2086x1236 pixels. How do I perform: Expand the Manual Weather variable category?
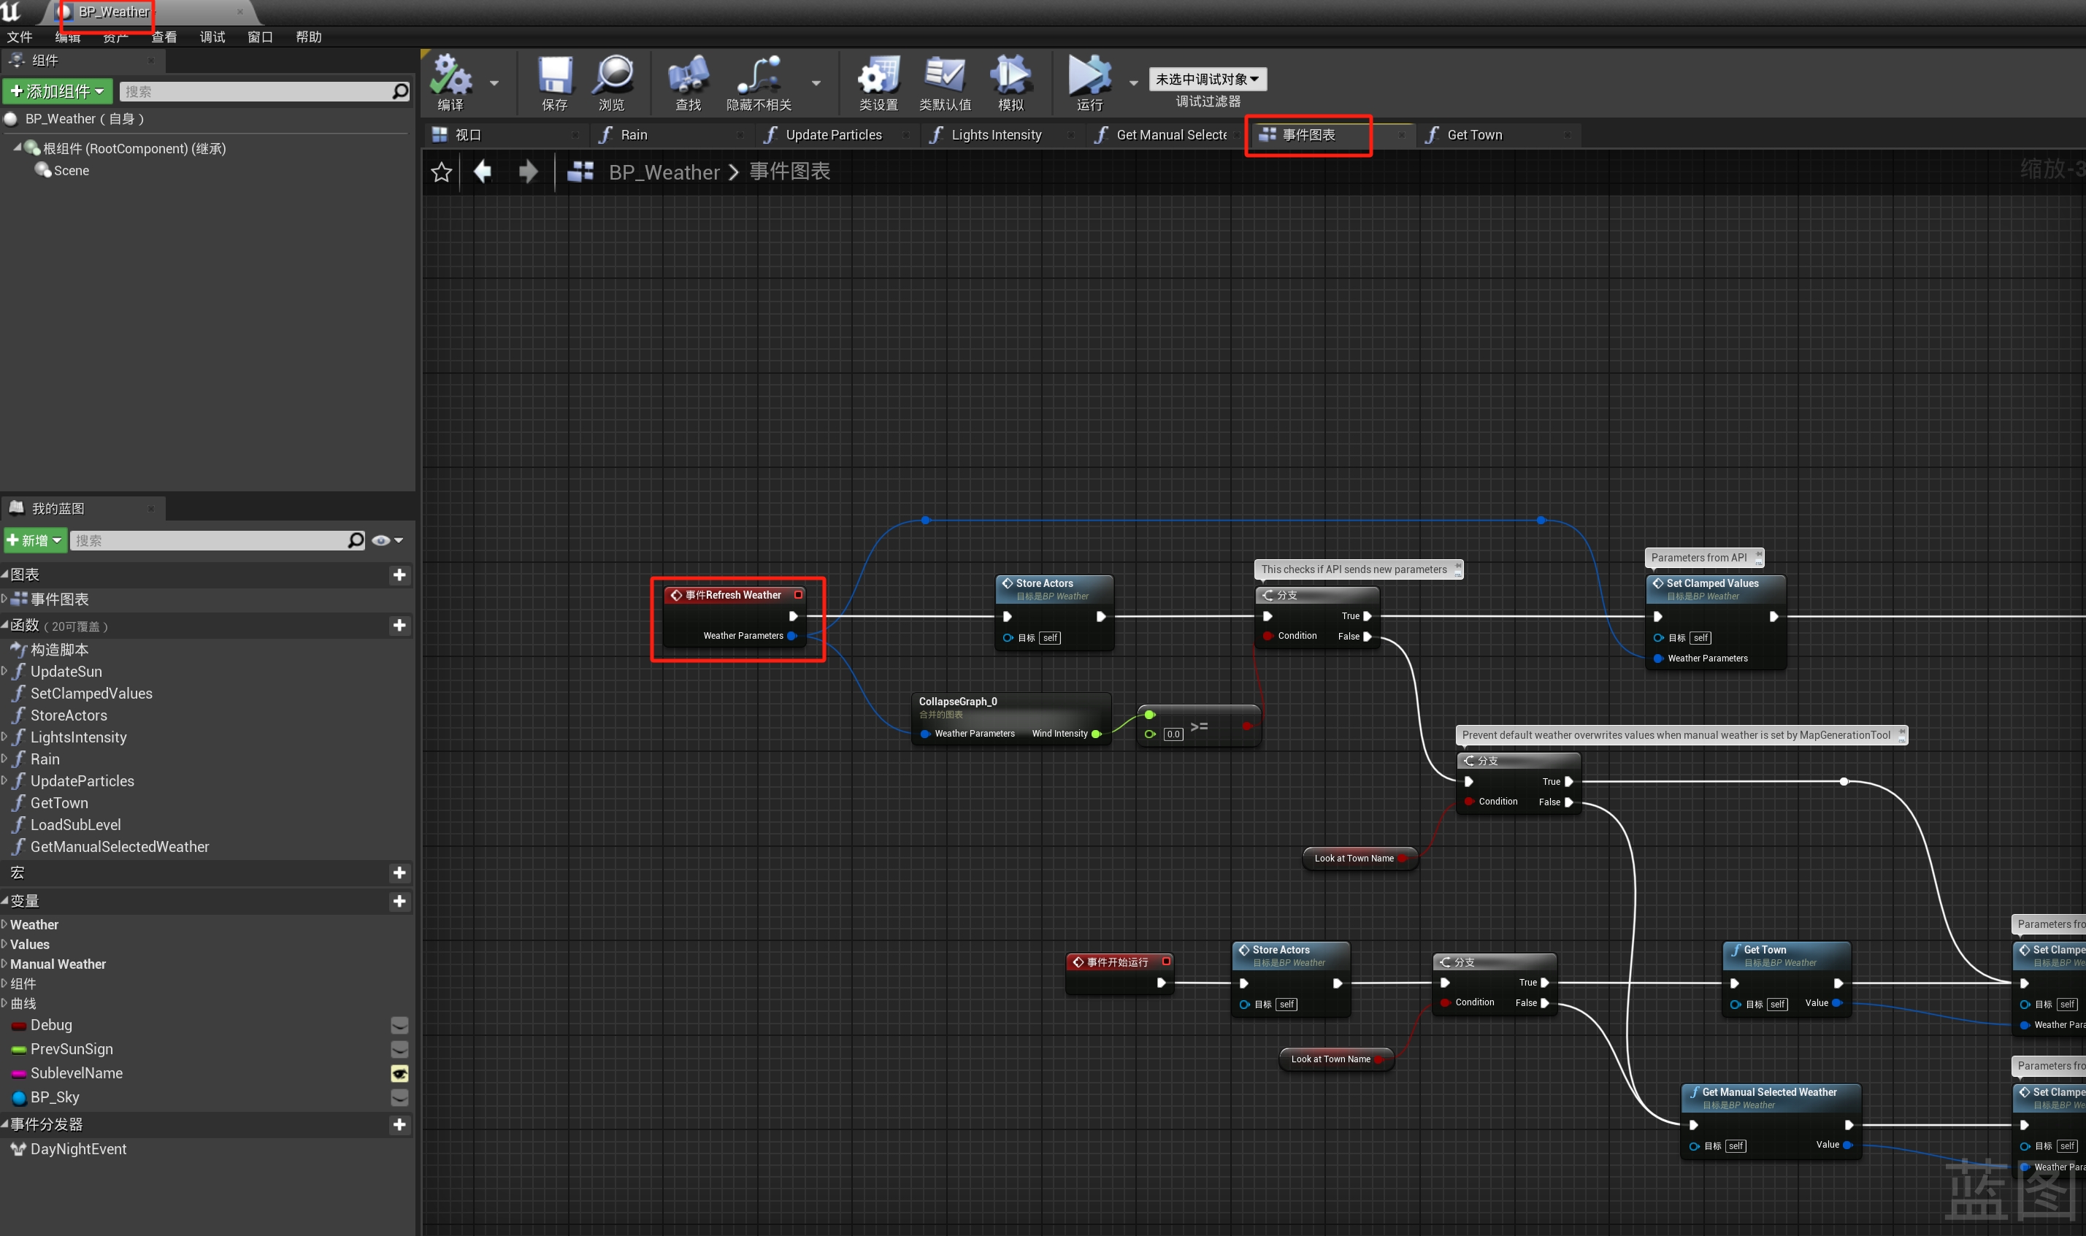5,964
